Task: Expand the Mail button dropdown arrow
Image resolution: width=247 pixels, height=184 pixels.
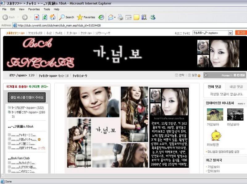Action: (x=115, y=17)
